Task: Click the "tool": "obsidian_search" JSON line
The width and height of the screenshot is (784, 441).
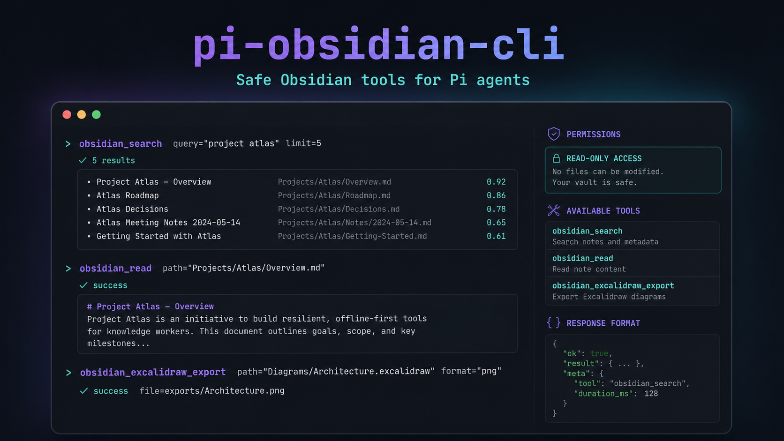Action: point(632,383)
